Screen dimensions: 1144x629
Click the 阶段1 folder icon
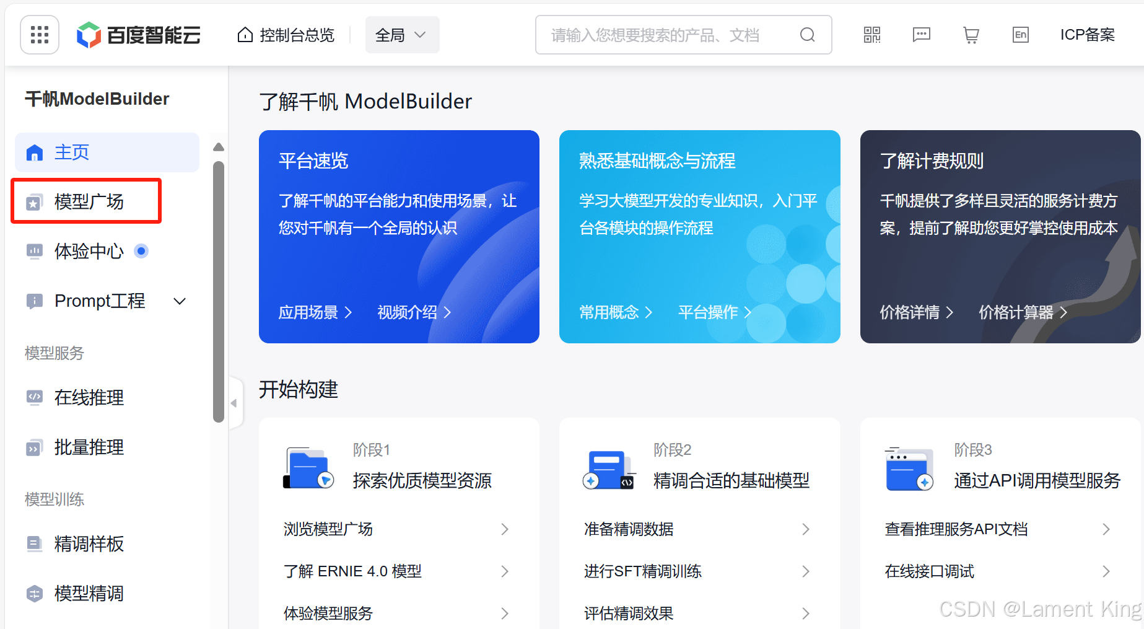(308, 468)
